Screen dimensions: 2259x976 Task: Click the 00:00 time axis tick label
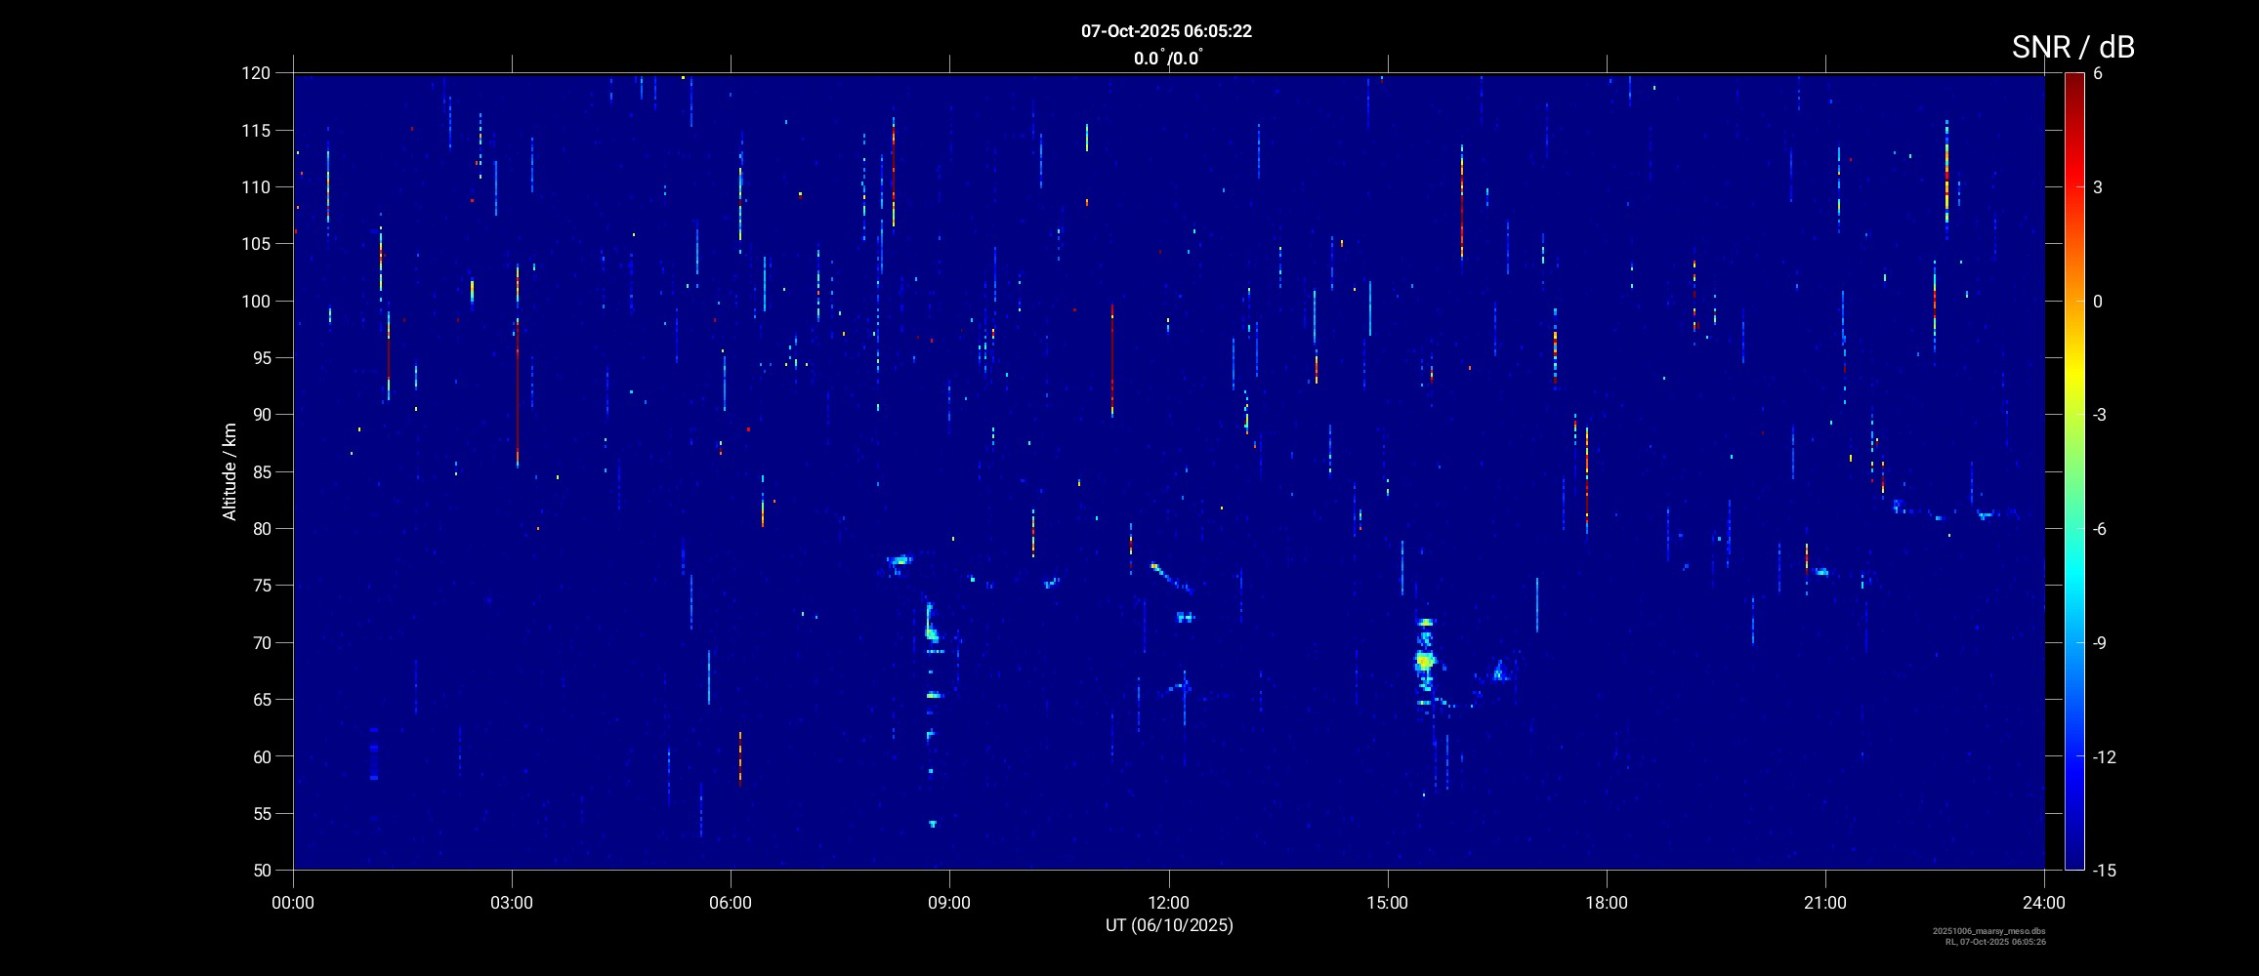point(293,903)
